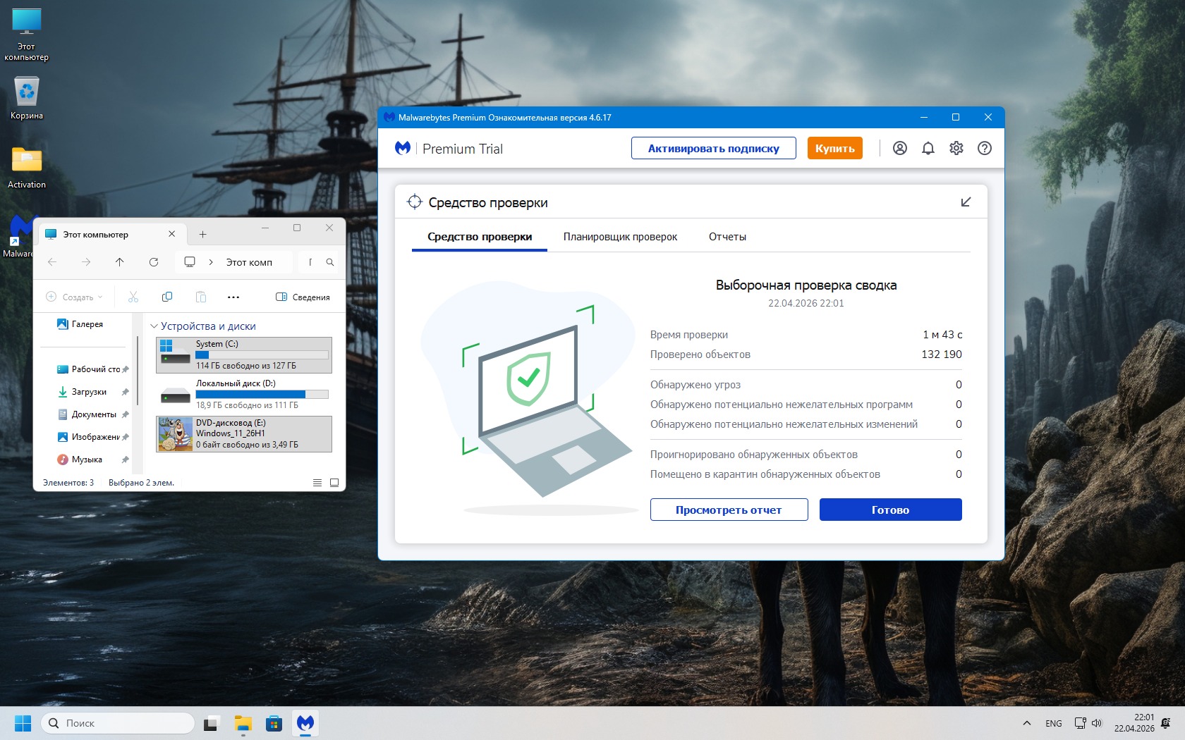The image size is (1185, 740).
Task: Refresh the File Explorer view
Action: coord(154,262)
